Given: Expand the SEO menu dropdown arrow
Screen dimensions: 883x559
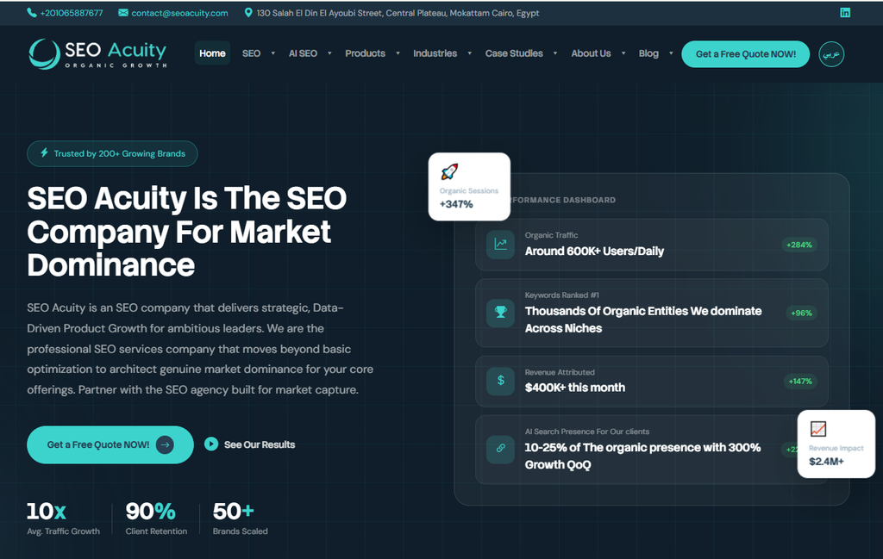Looking at the screenshot, I should [273, 53].
